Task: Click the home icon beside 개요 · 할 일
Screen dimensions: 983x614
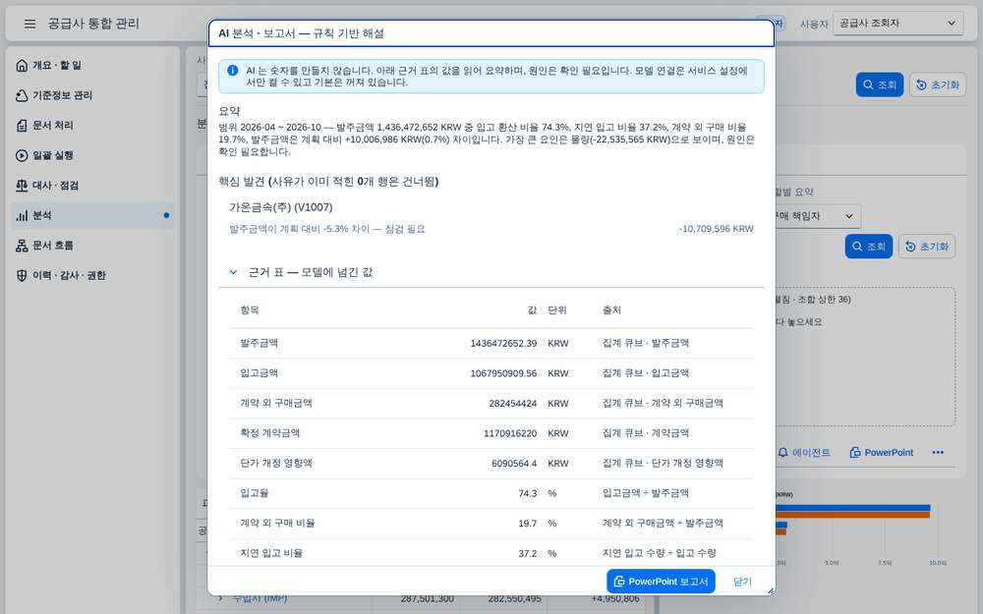Action: click(x=22, y=65)
